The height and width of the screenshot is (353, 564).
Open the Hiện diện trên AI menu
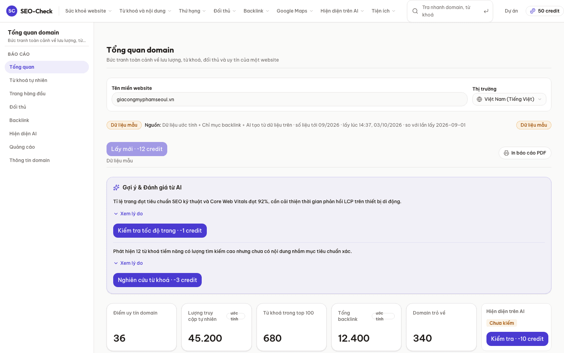(x=342, y=11)
